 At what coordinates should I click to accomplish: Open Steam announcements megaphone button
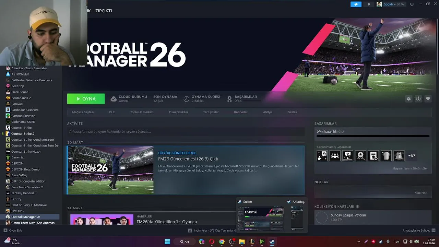coord(356,4)
